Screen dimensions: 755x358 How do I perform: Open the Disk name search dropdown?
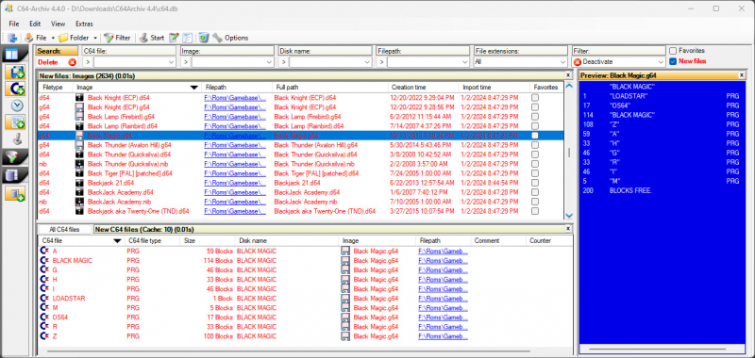coord(367,62)
